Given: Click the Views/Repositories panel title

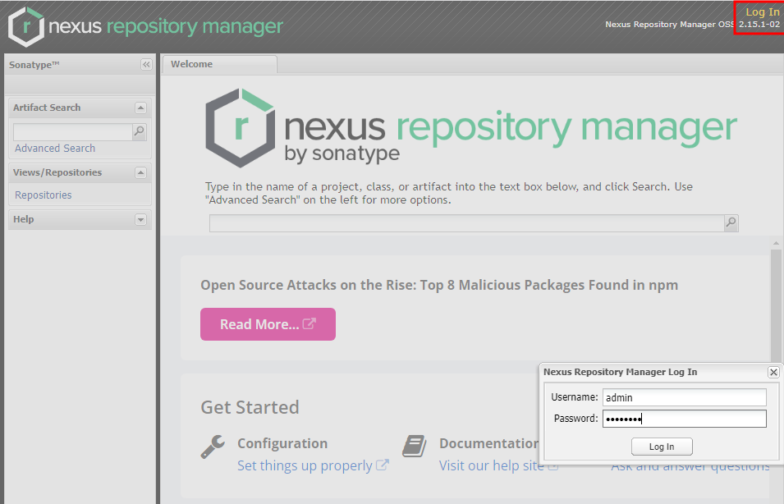Looking at the screenshot, I should click(x=57, y=172).
